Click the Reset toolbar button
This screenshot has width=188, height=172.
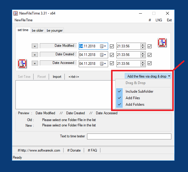tap(42, 77)
